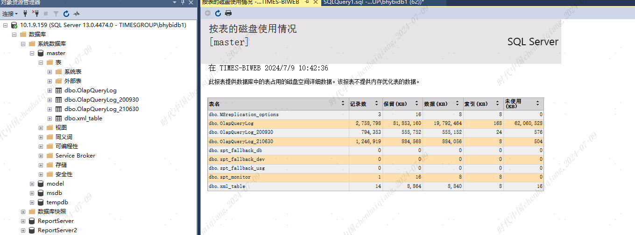Image resolution: width=635 pixels, height=235 pixels.
Task: Click the filter funnel icon
Action: pyautogui.click(x=56, y=14)
